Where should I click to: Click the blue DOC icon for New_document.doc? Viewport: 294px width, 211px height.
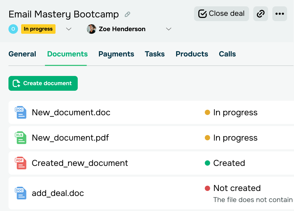(21, 112)
